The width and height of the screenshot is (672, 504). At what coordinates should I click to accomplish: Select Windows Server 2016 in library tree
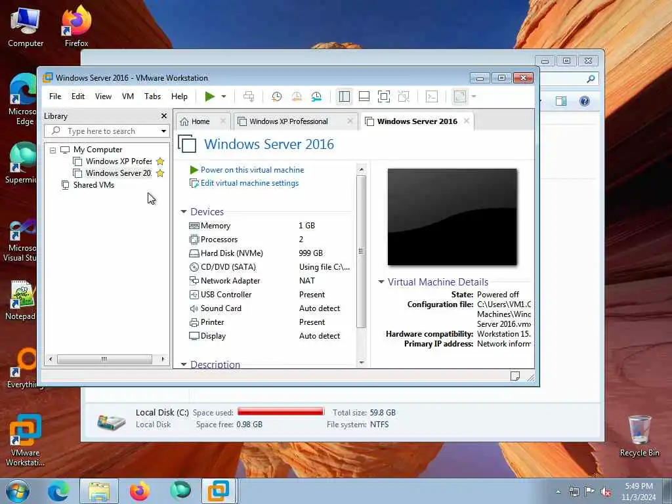119,173
